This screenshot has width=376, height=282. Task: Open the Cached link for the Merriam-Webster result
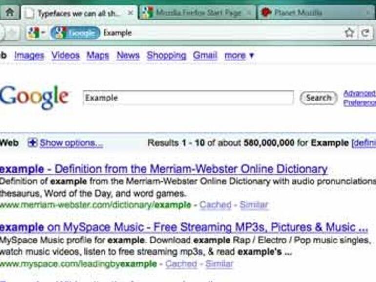[215, 205]
